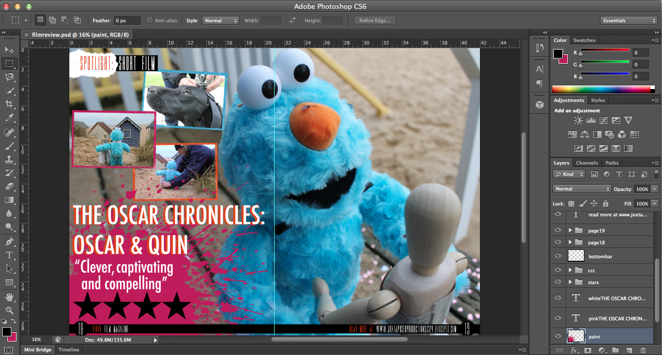662x355 pixels.
Task: Select the Move tool
Action: point(9,50)
